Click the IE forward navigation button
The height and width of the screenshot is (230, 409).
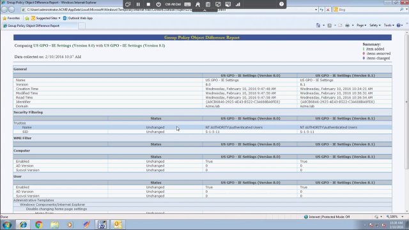(12, 10)
